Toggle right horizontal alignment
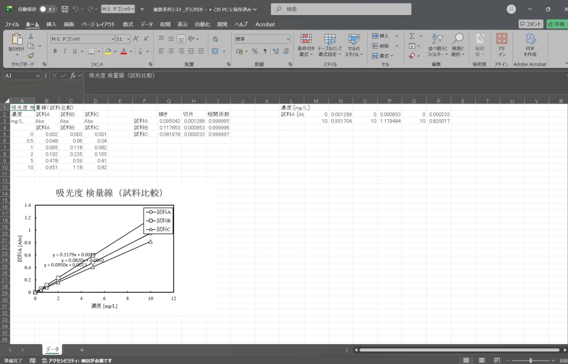This screenshot has width=568, height=364. [181, 51]
